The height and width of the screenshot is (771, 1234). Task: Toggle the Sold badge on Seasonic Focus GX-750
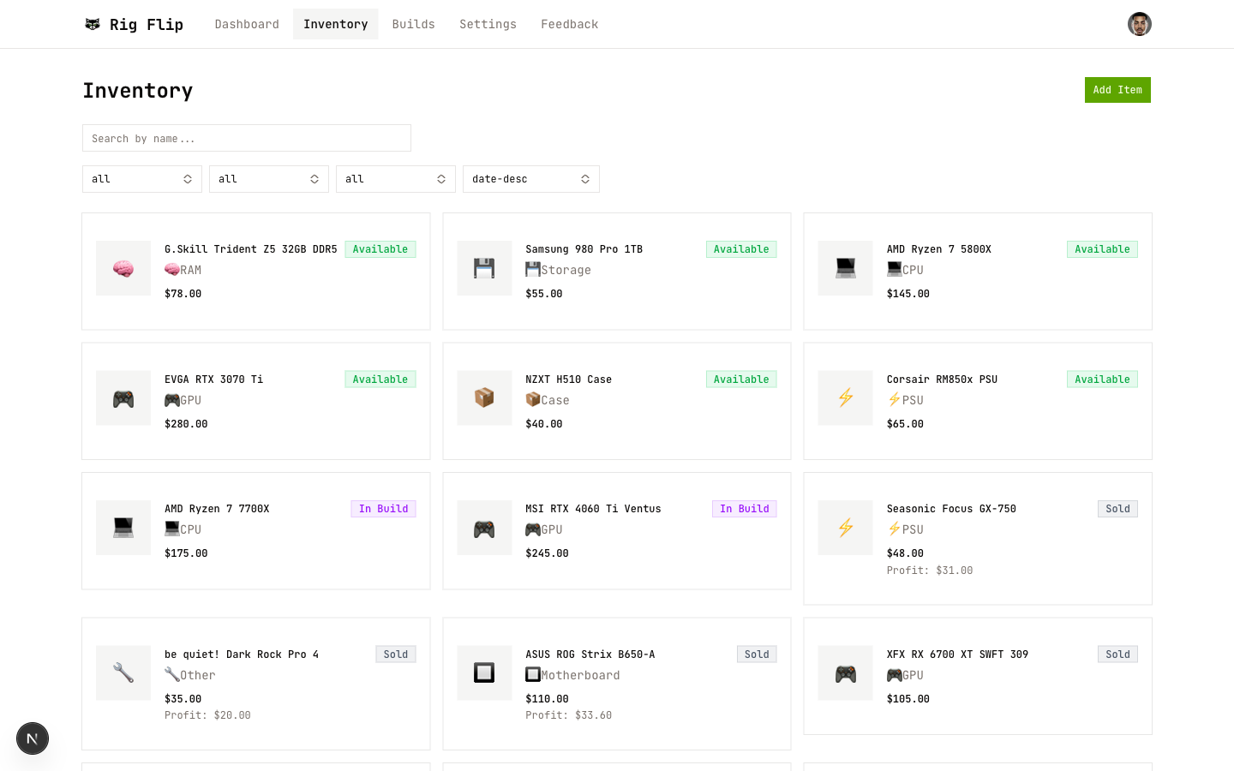point(1117,508)
